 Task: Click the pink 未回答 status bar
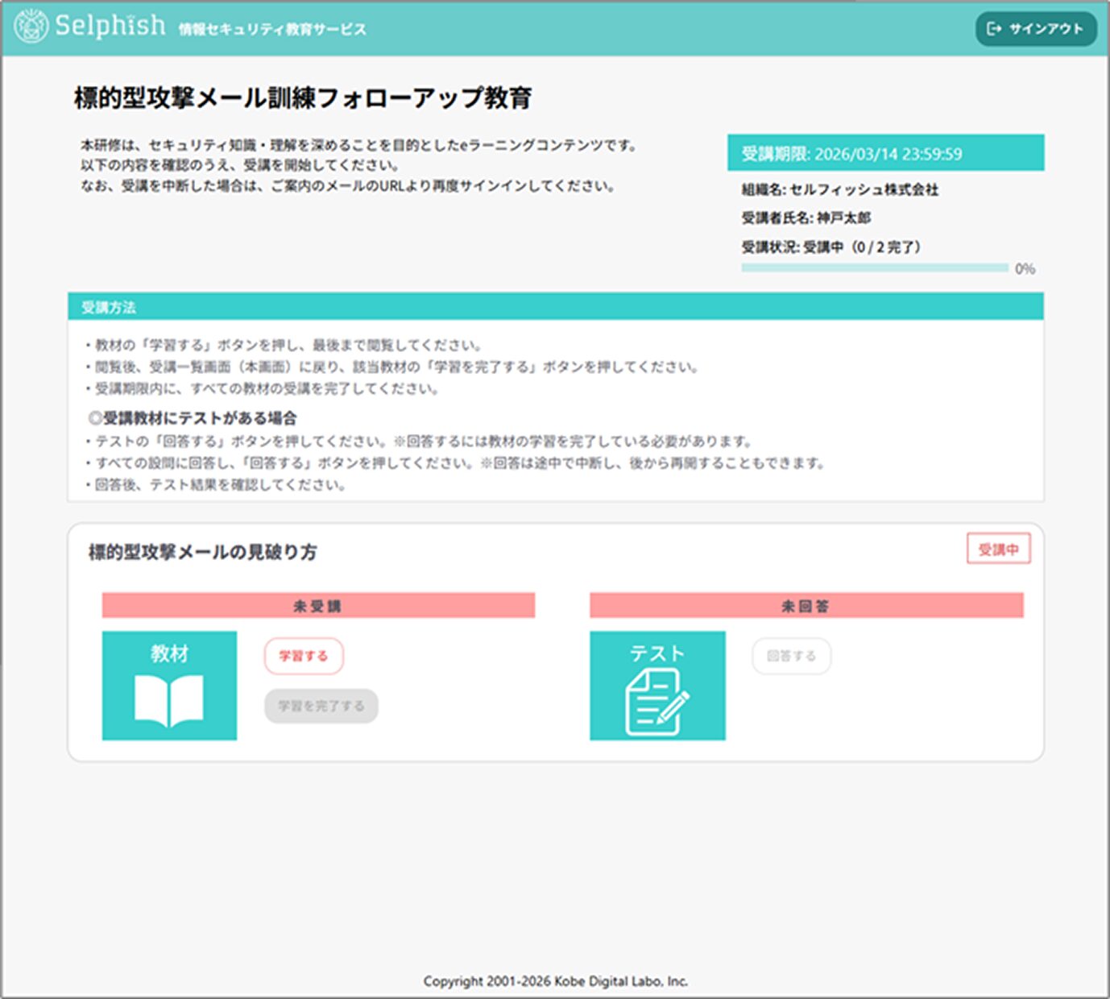[x=806, y=606]
